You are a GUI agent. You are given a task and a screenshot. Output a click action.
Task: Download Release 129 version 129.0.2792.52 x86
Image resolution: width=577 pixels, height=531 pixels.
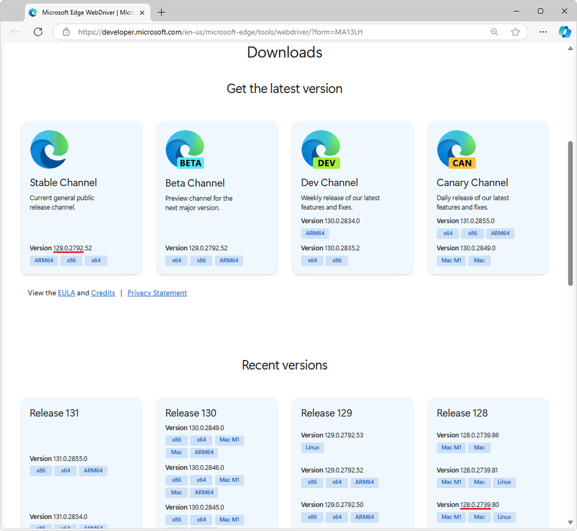312,482
